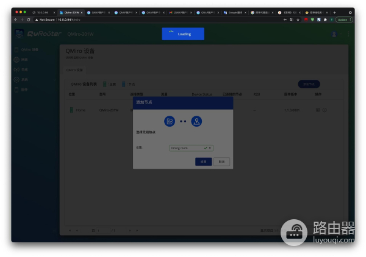Image resolution: width=366 pixels, height=257 pixels.
Task: Bookmark the page with star icon
Action: click(x=298, y=20)
